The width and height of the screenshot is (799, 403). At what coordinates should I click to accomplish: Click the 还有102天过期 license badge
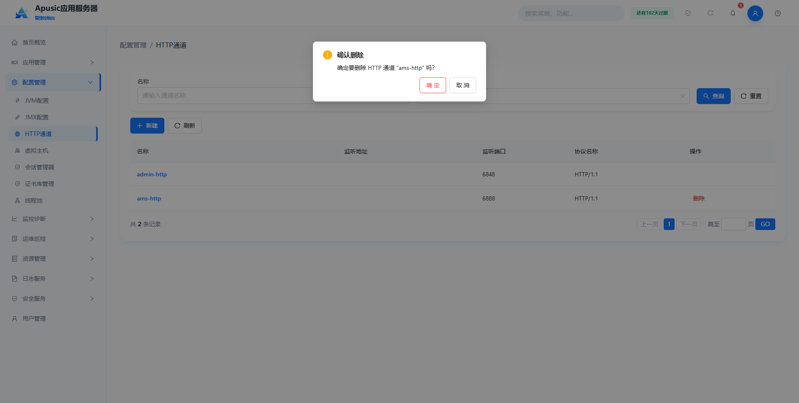[652, 13]
